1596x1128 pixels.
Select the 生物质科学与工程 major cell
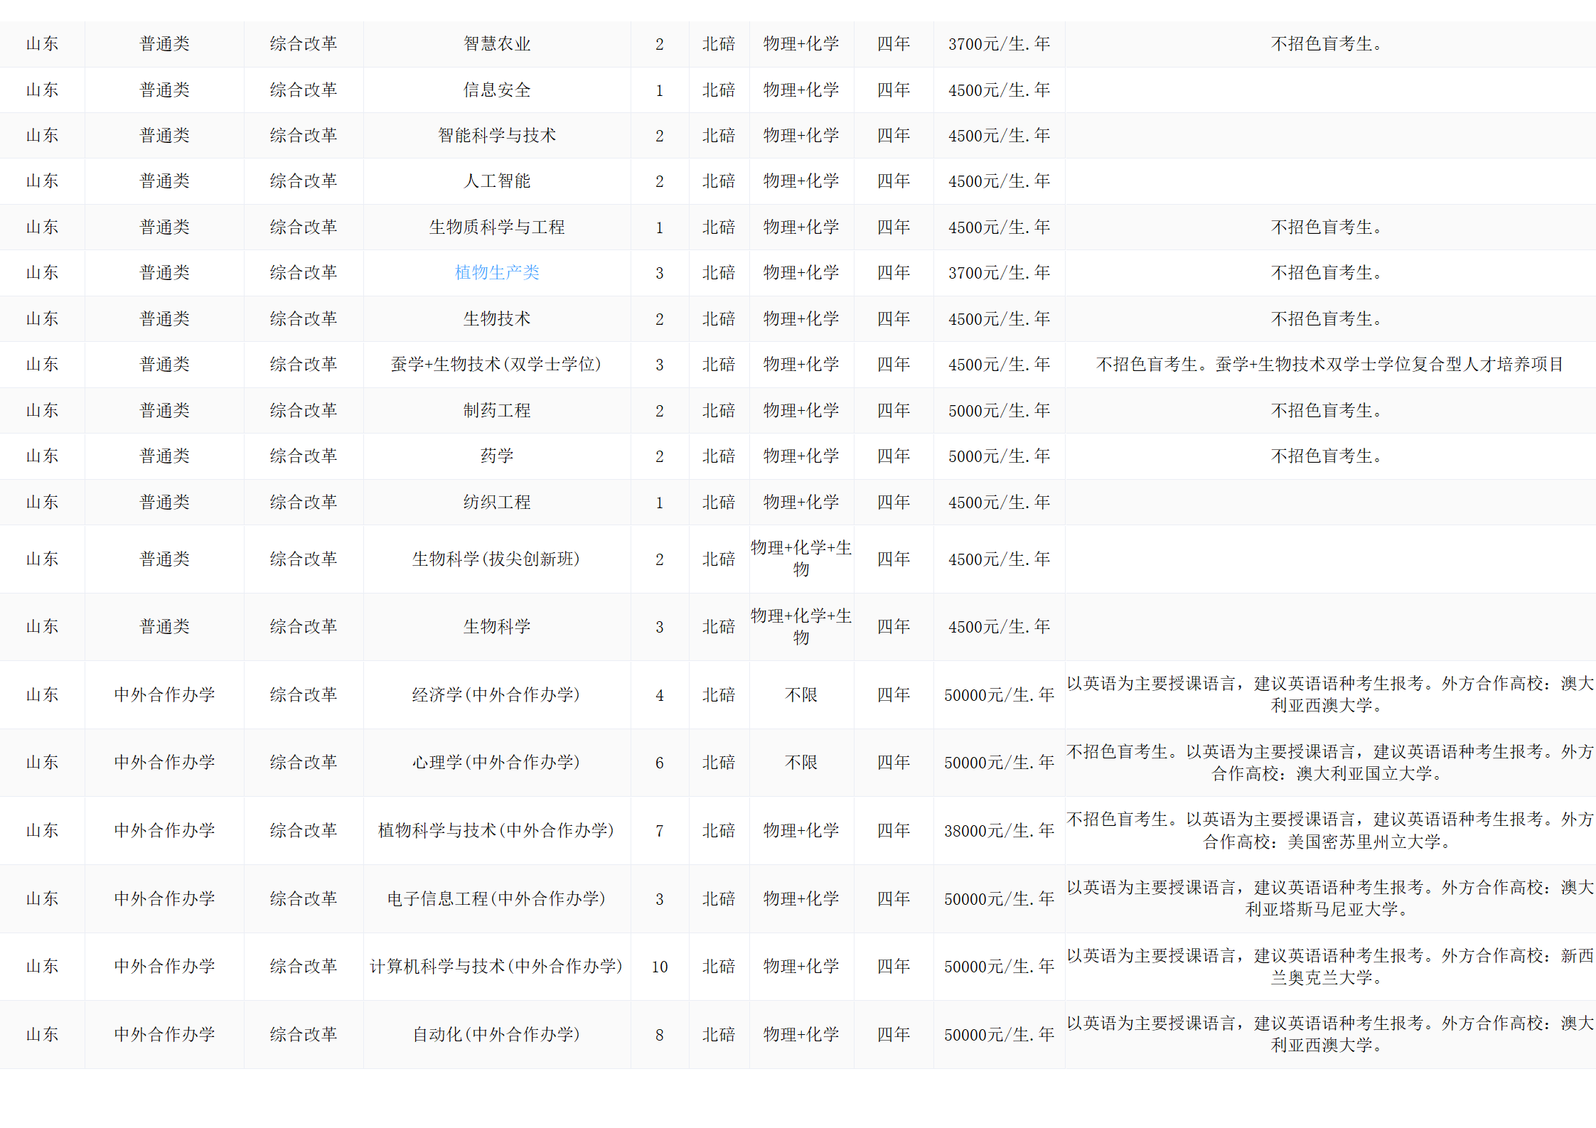coord(497,227)
